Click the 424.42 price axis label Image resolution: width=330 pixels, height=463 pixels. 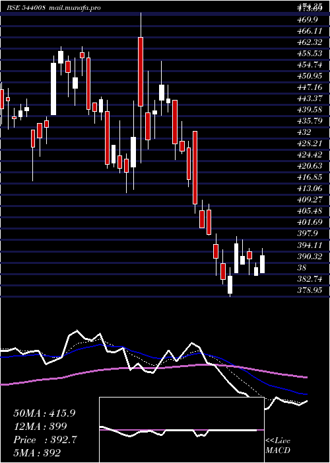(310, 154)
